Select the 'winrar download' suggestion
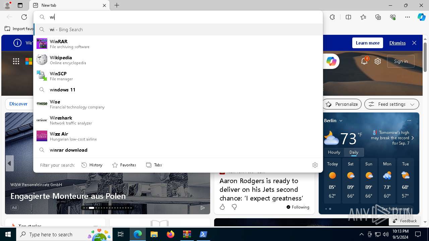The image size is (429, 241). coord(178,150)
